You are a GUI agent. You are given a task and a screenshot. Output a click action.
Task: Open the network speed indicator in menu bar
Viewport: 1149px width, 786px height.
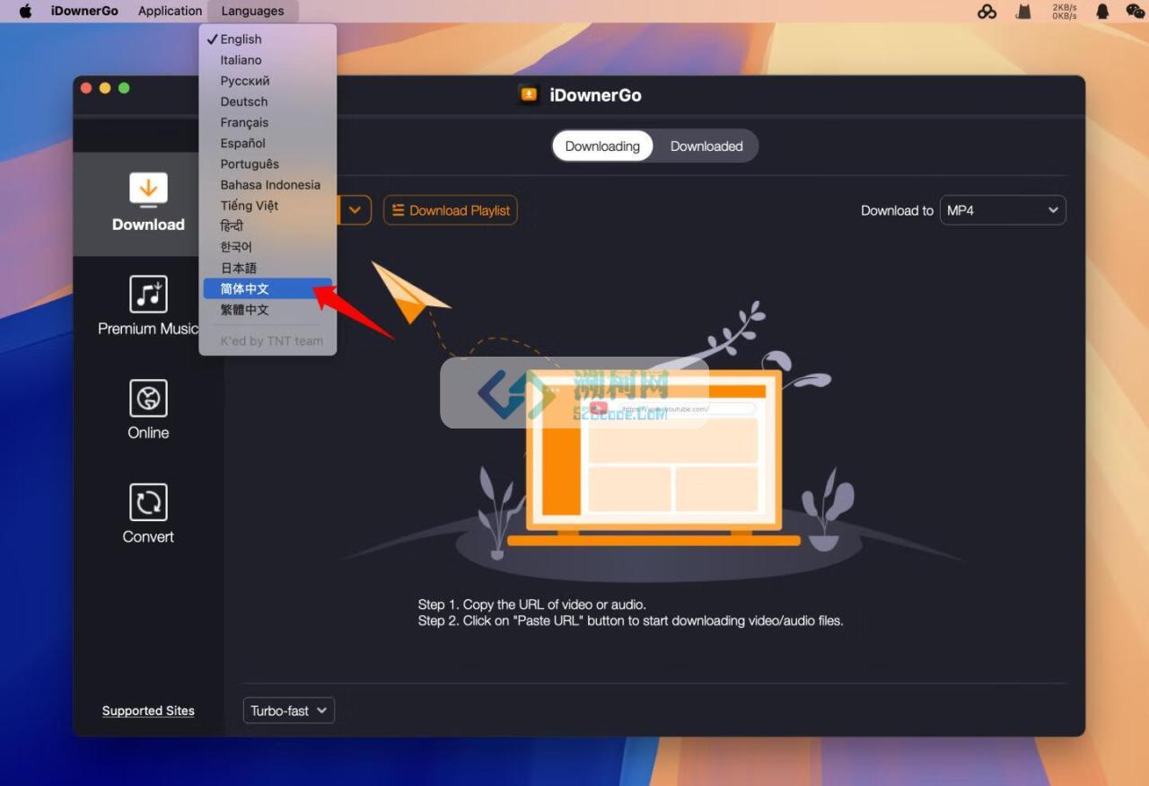(1065, 11)
